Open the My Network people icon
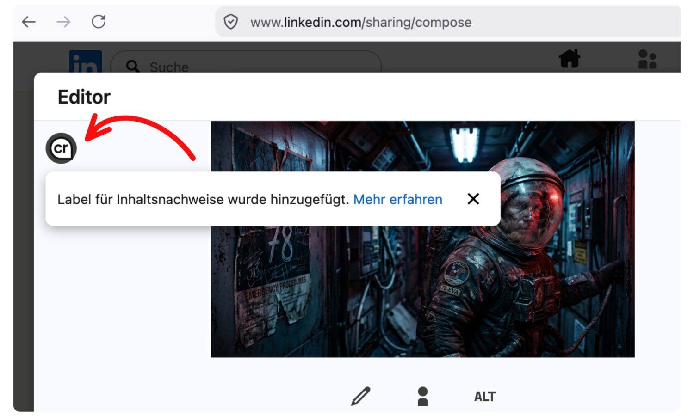Screen dimensions: 694x416 [647, 59]
